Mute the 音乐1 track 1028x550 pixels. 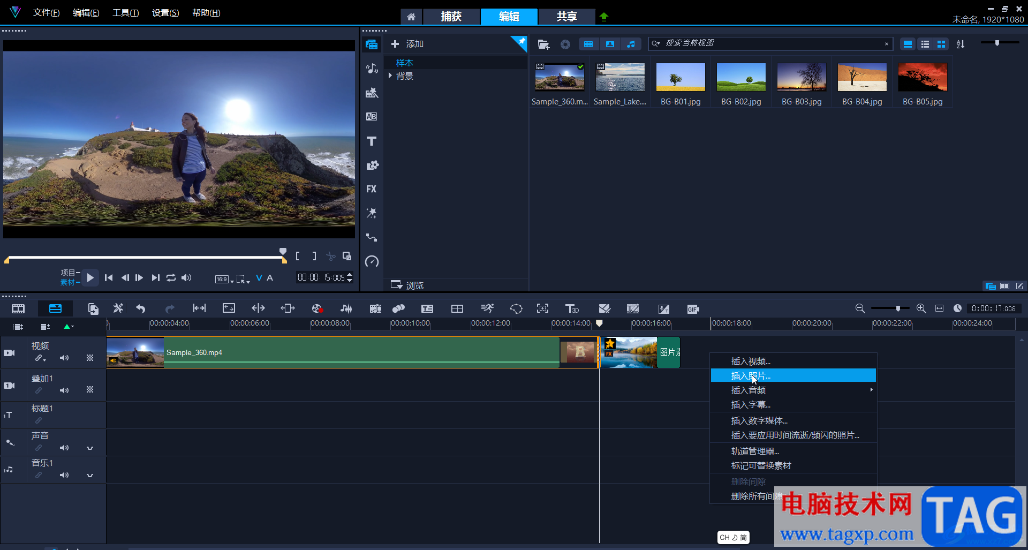64,475
